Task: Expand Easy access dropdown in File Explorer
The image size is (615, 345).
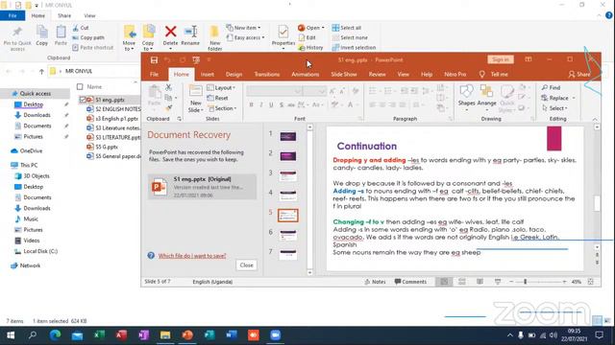Action: click(x=246, y=37)
